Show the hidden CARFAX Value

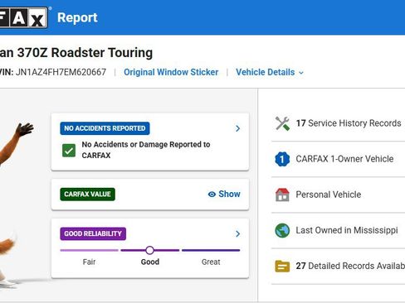click(x=224, y=194)
